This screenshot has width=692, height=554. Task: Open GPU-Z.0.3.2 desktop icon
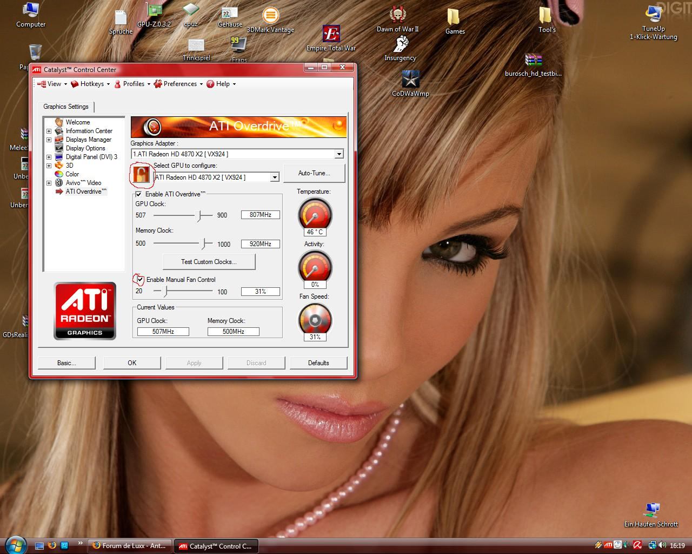tap(154, 15)
